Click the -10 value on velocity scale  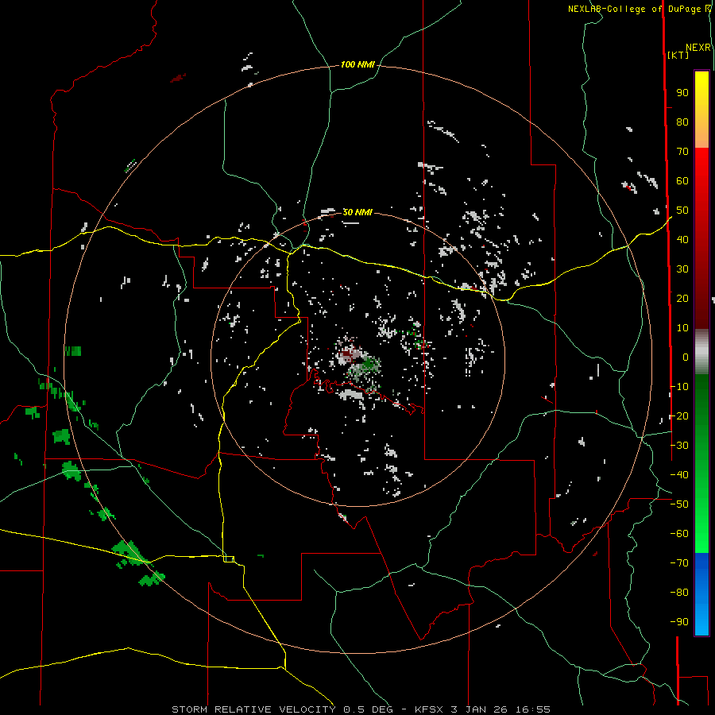coord(679,387)
